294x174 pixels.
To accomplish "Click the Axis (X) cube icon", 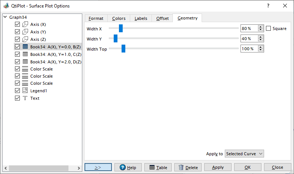I will pyautogui.click(x=25, y=24).
